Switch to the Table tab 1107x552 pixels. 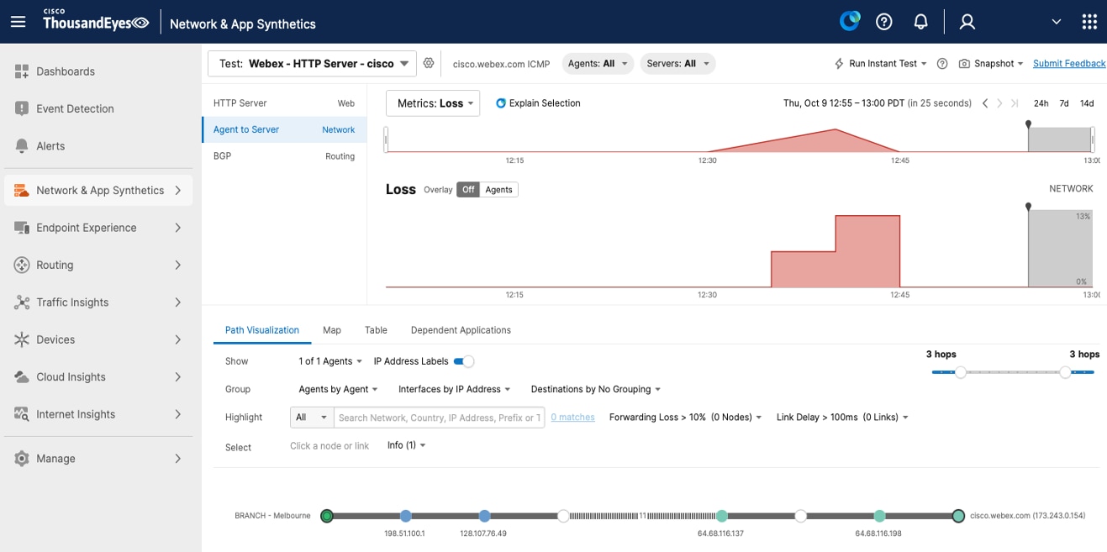click(x=376, y=330)
